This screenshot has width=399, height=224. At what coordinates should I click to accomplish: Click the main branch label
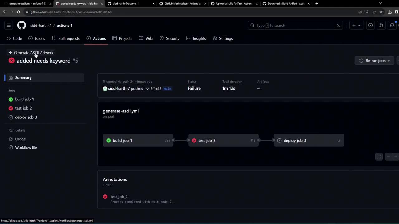(x=167, y=89)
